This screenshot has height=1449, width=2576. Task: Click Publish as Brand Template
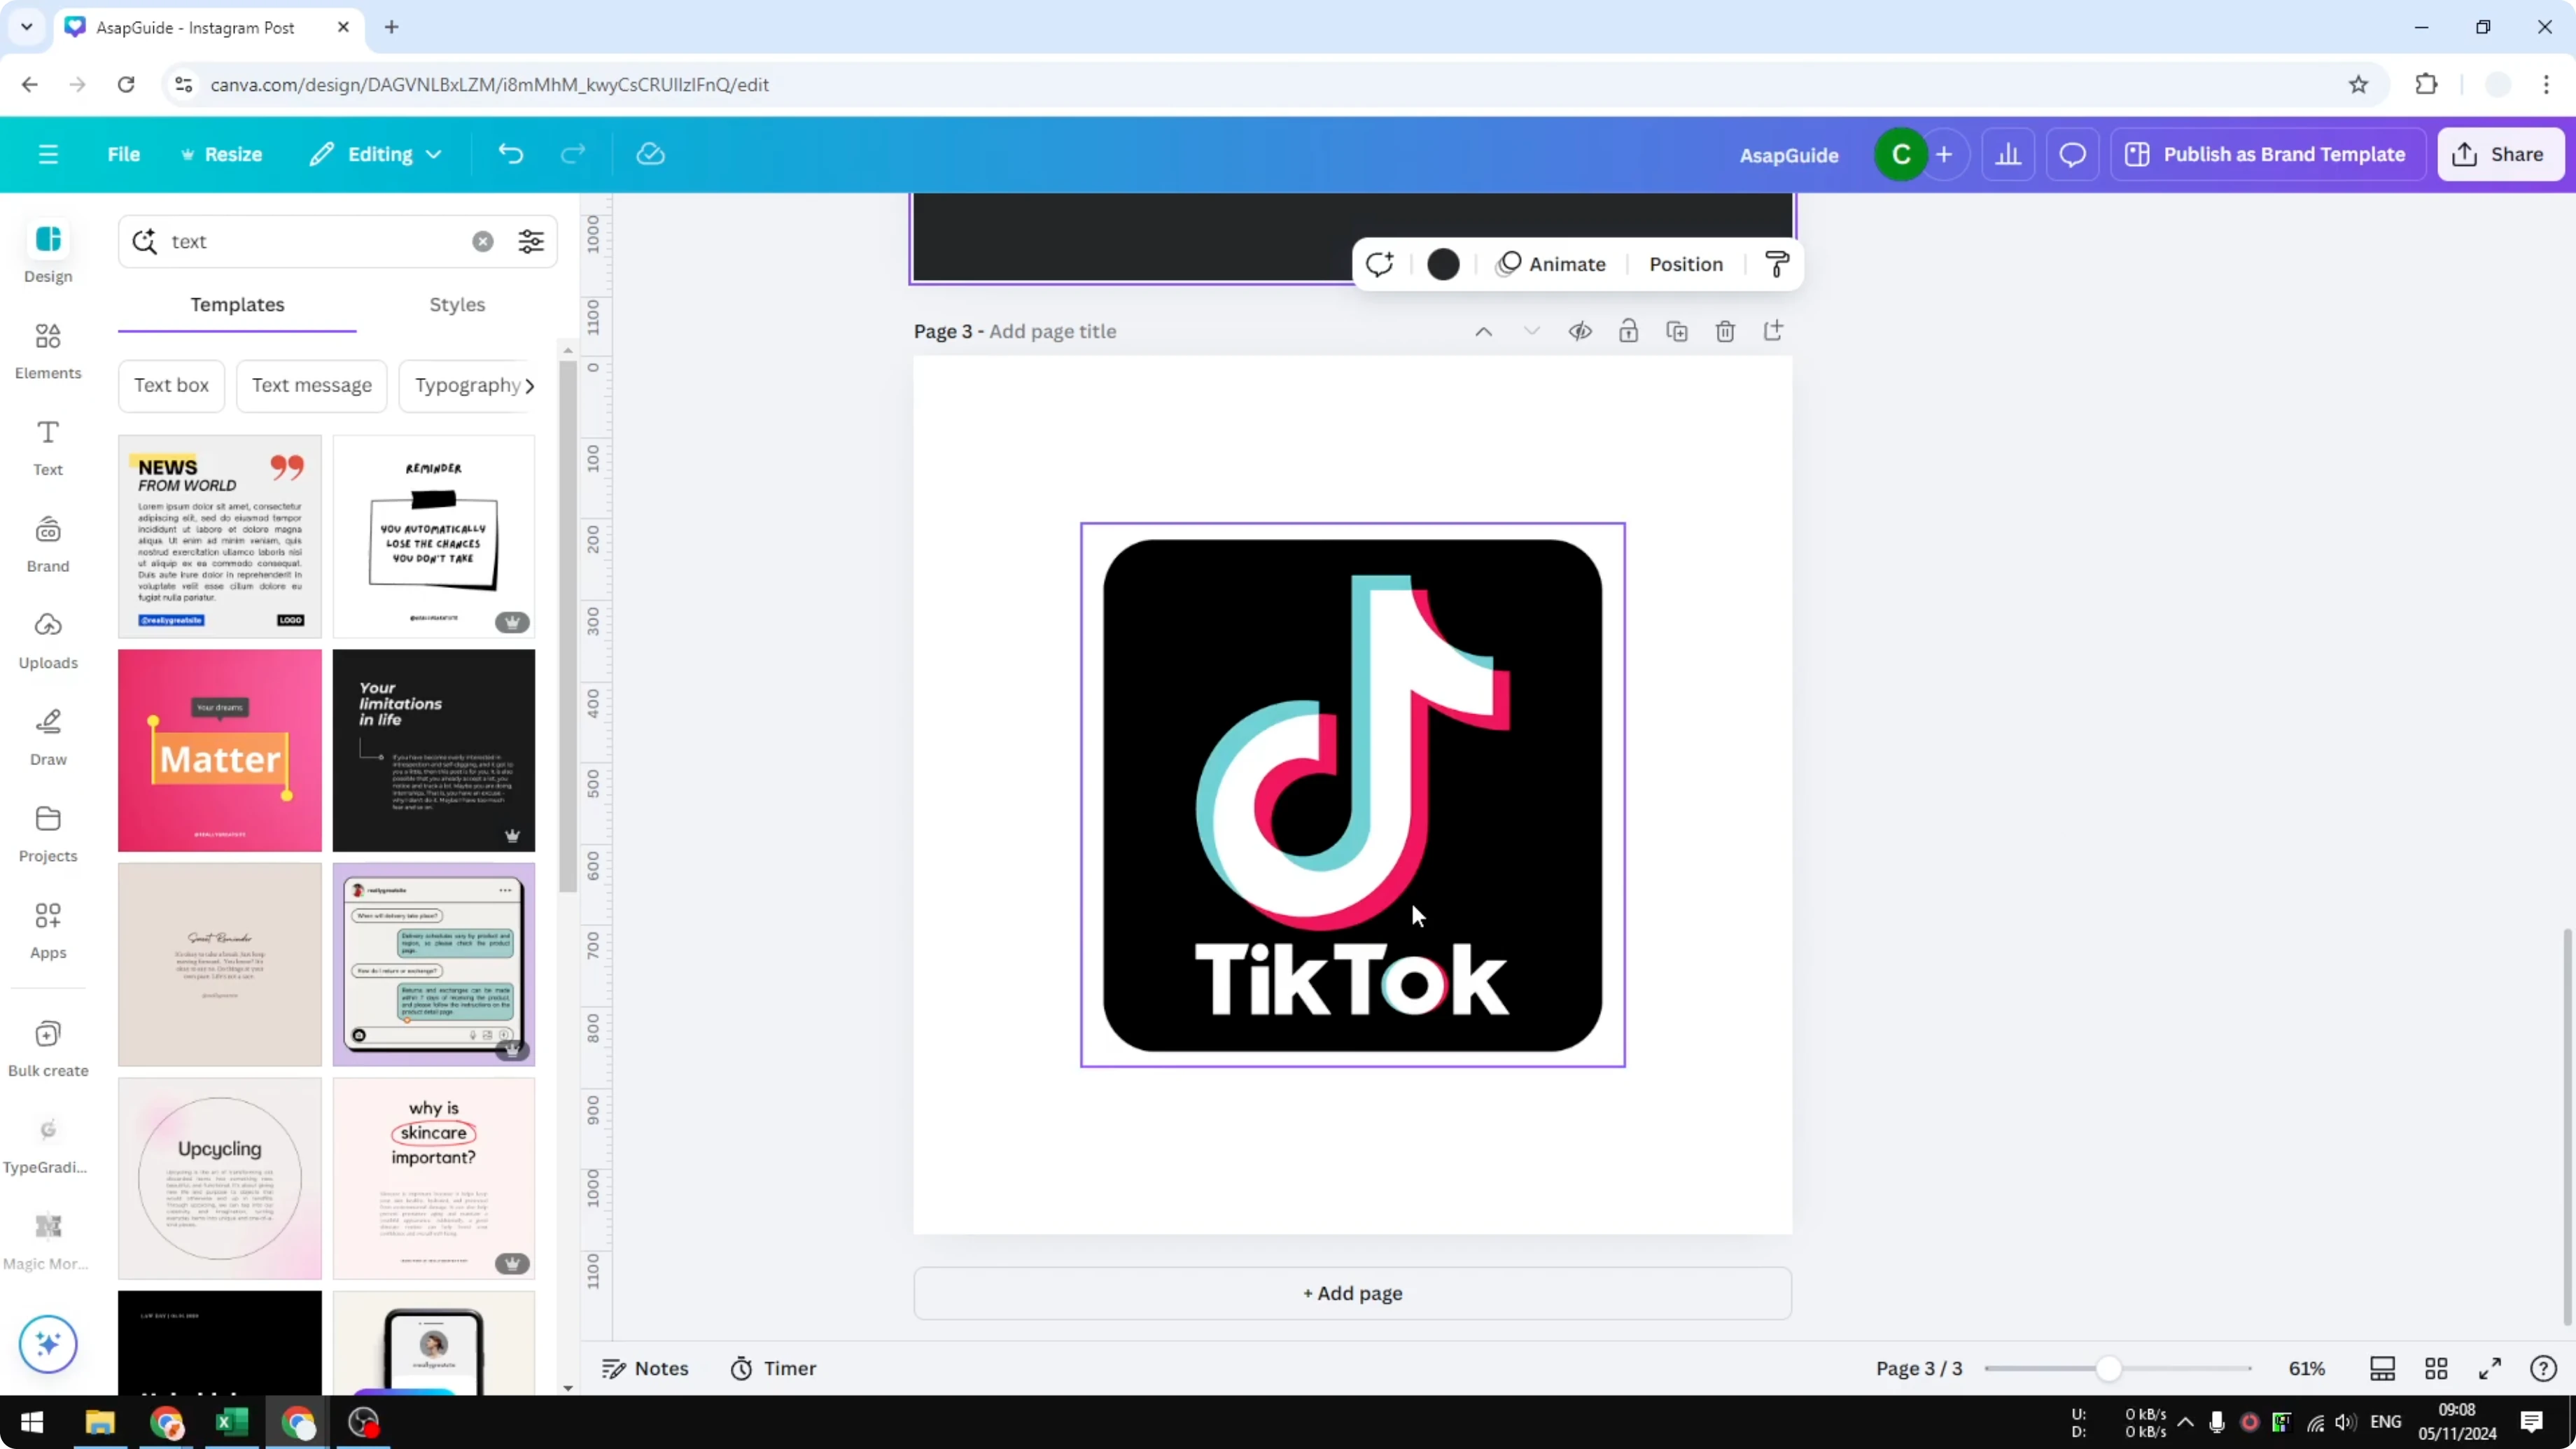[x=2267, y=154]
